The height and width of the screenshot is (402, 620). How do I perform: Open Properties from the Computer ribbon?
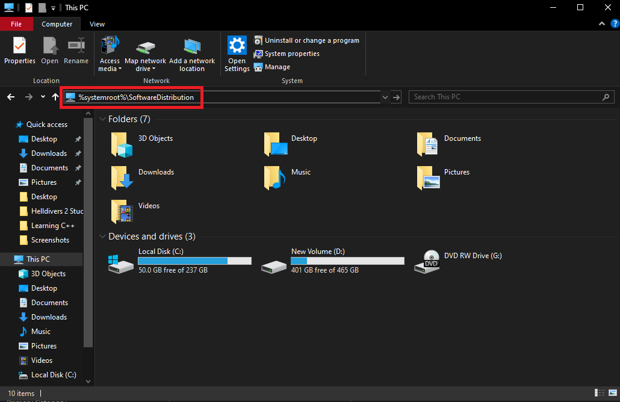pos(19,51)
